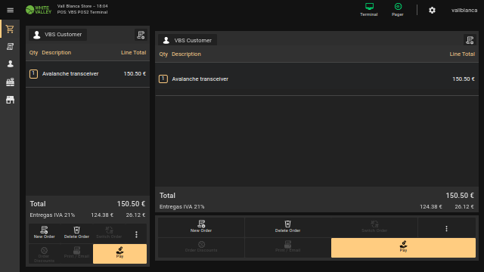Select the shopping cart sidebar icon
Screen dimensions: 484x272
click(x=10, y=29)
